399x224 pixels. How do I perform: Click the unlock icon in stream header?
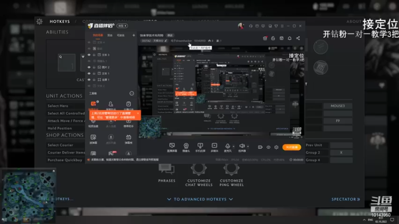(273, 38)
